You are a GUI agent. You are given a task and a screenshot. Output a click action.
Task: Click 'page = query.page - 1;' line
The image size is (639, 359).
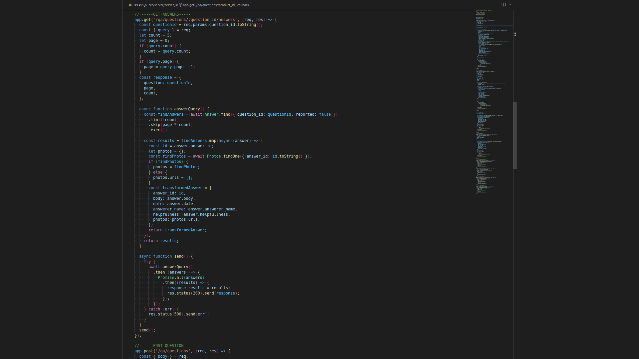tap(169, 67)
